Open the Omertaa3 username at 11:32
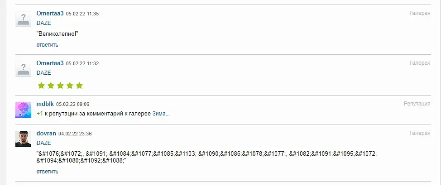 [x=50, y=63]
